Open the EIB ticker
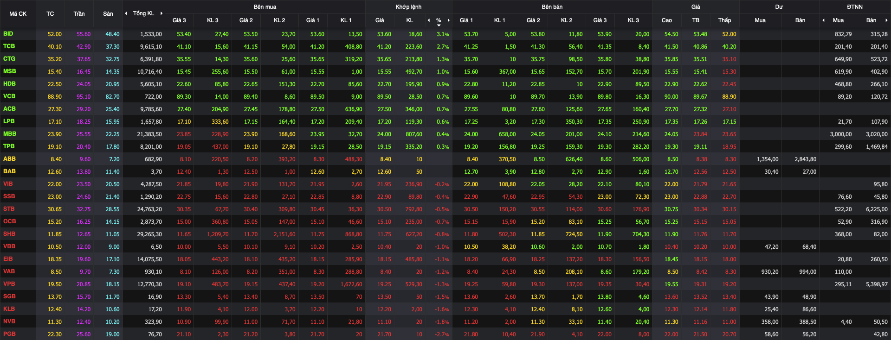This screenshot has height=340, width=891. coord(8,259)
